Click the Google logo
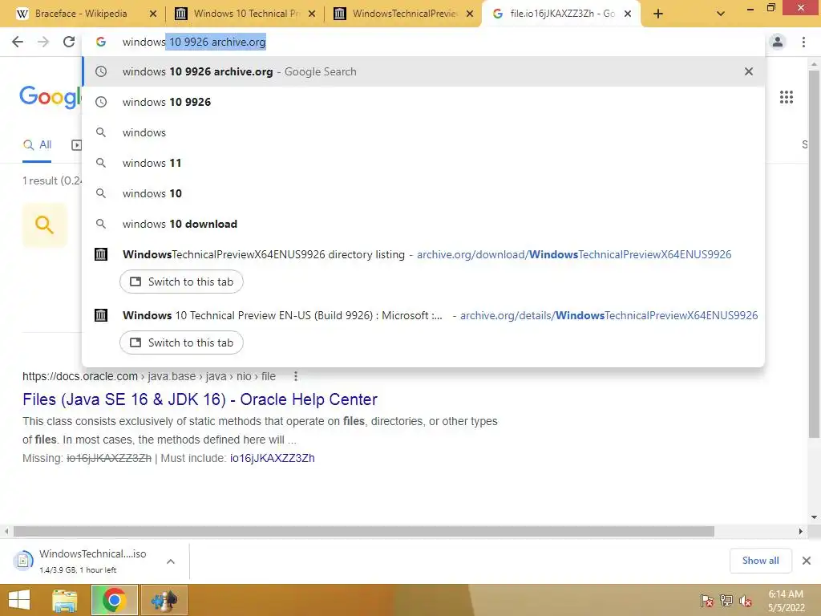This screenshot has width=821, height=616. 51,97
